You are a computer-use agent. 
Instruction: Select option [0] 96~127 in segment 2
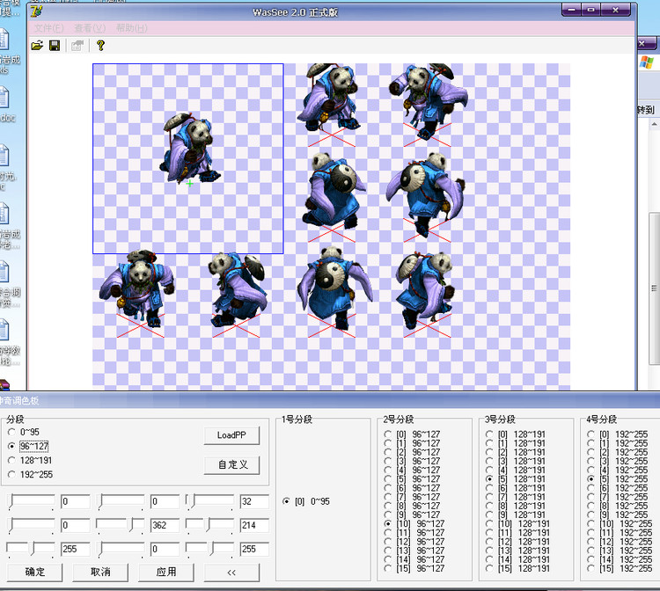388,434
